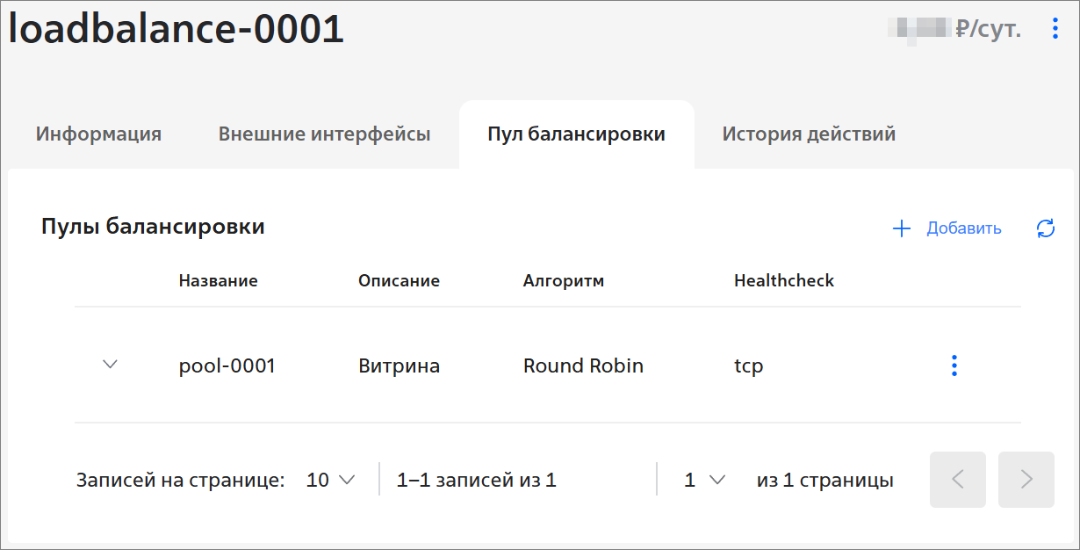1080x550 pixels.
Task: Switch to the Внешние интерфейсы tab
Action: (324, 134)
